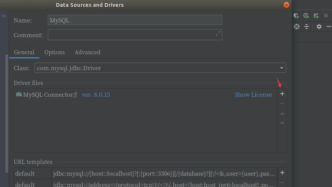Expand the Comment field editor
Viewport: 332px width, 187px height.
coord(218,34)
